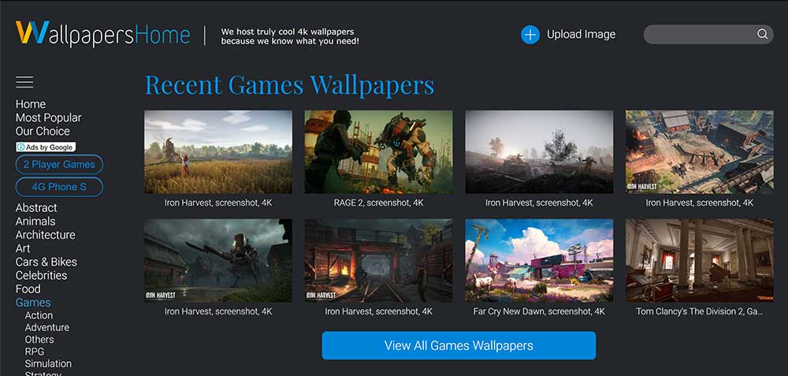Select the Cars & Bikes category
This screenshot has width=788, height=376.
pos(46,262)
